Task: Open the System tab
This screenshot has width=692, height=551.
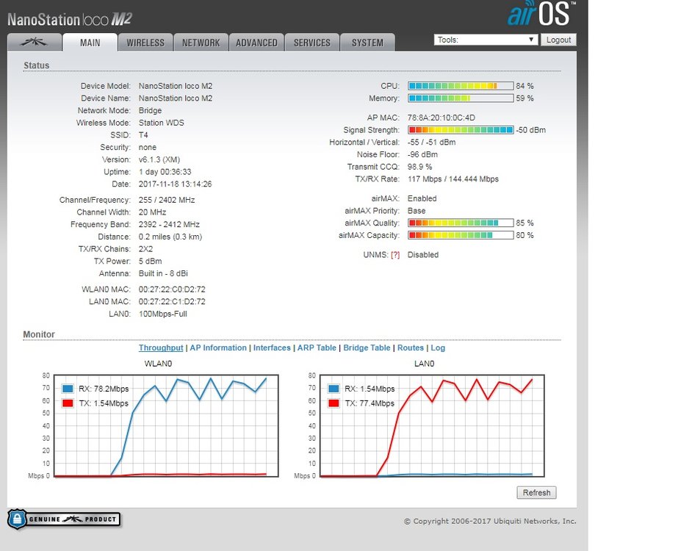Action: point(367,43)
